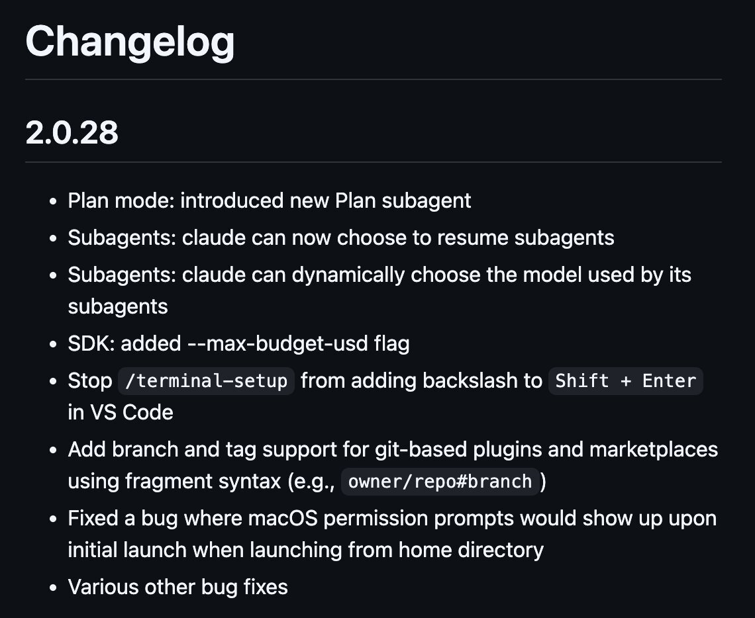Click the "in VS Code" text
Screen dimensions: 755x618
(121, 412)
